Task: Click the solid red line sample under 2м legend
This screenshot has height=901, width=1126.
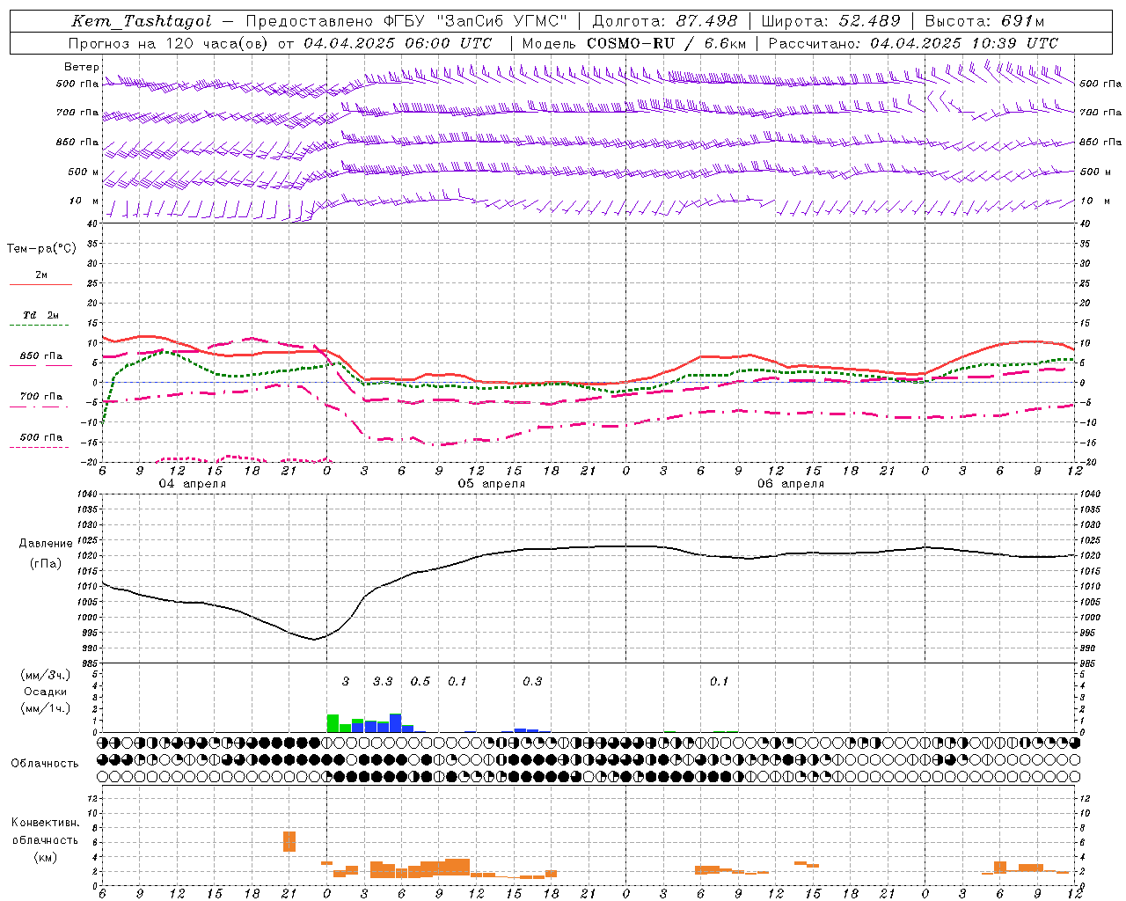Action: [40, 285]
